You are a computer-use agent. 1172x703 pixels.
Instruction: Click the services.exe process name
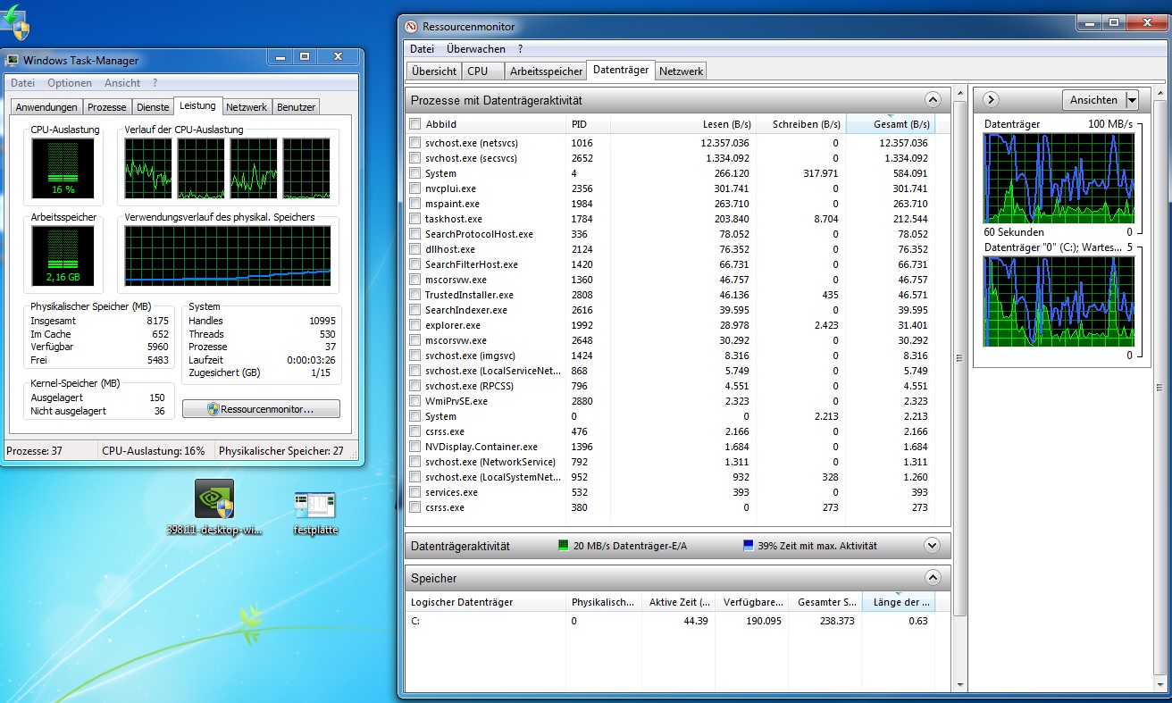(451, 492)
